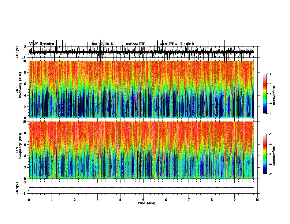
Task: Click the "station=ITK" label
Action: (135, 44)
